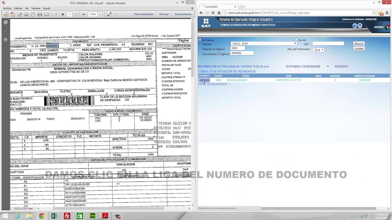The width and height of the screenshot is (392, 220).
Task: Open the Aduana dropdown showing NACO, SON.
Action: [264, 44]
